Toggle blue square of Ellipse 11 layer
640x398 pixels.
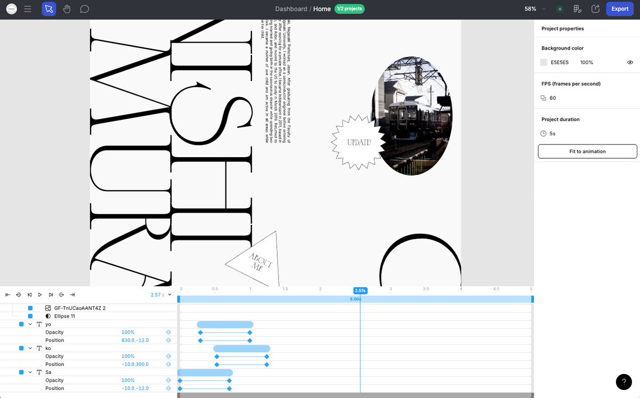pyautogui.click(x=30, y=316)
